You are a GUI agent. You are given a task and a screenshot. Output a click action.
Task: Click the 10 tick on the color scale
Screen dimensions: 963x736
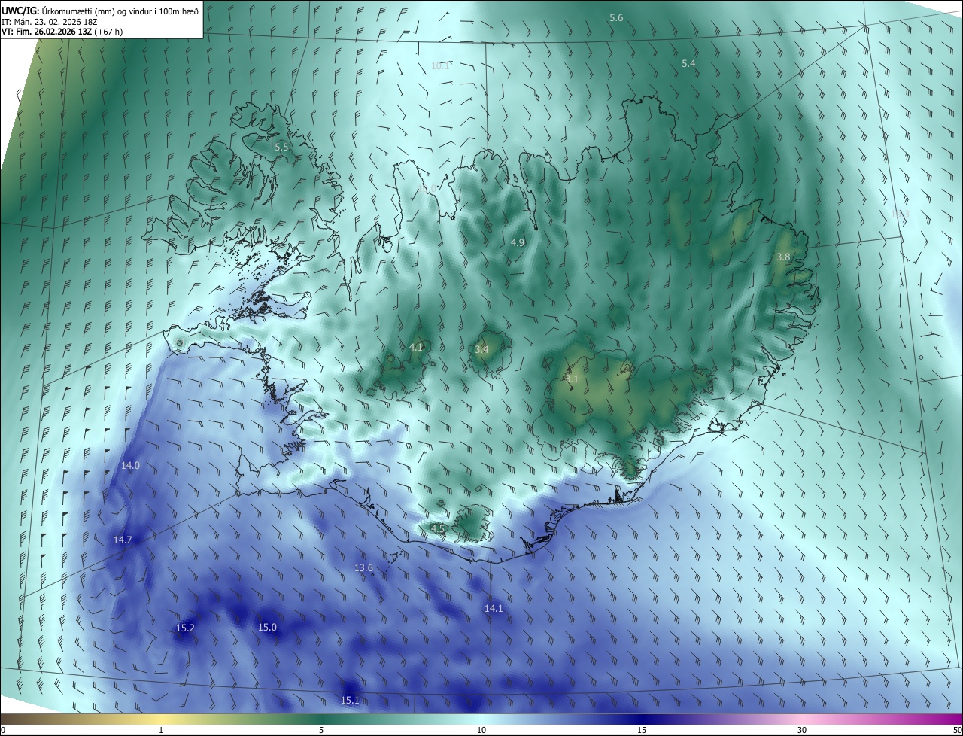[x=481, y=730]
